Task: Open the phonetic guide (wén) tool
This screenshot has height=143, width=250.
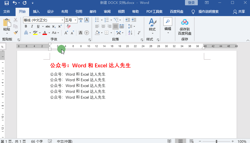Action: [x=81, y=20]
